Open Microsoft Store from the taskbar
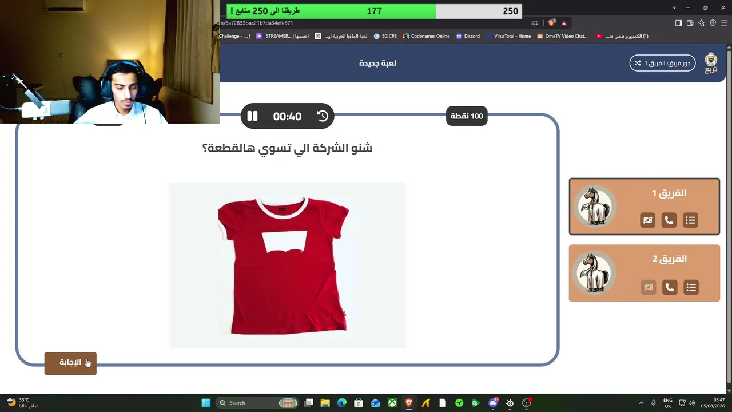Image resolution: width=732 pixels, height=412 pixels. [359, 403]
